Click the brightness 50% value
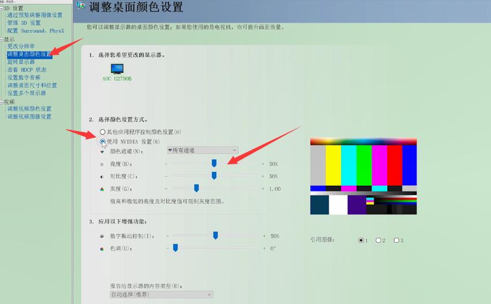This screenshot has width=491, height=304. click(x=273, y=164)
